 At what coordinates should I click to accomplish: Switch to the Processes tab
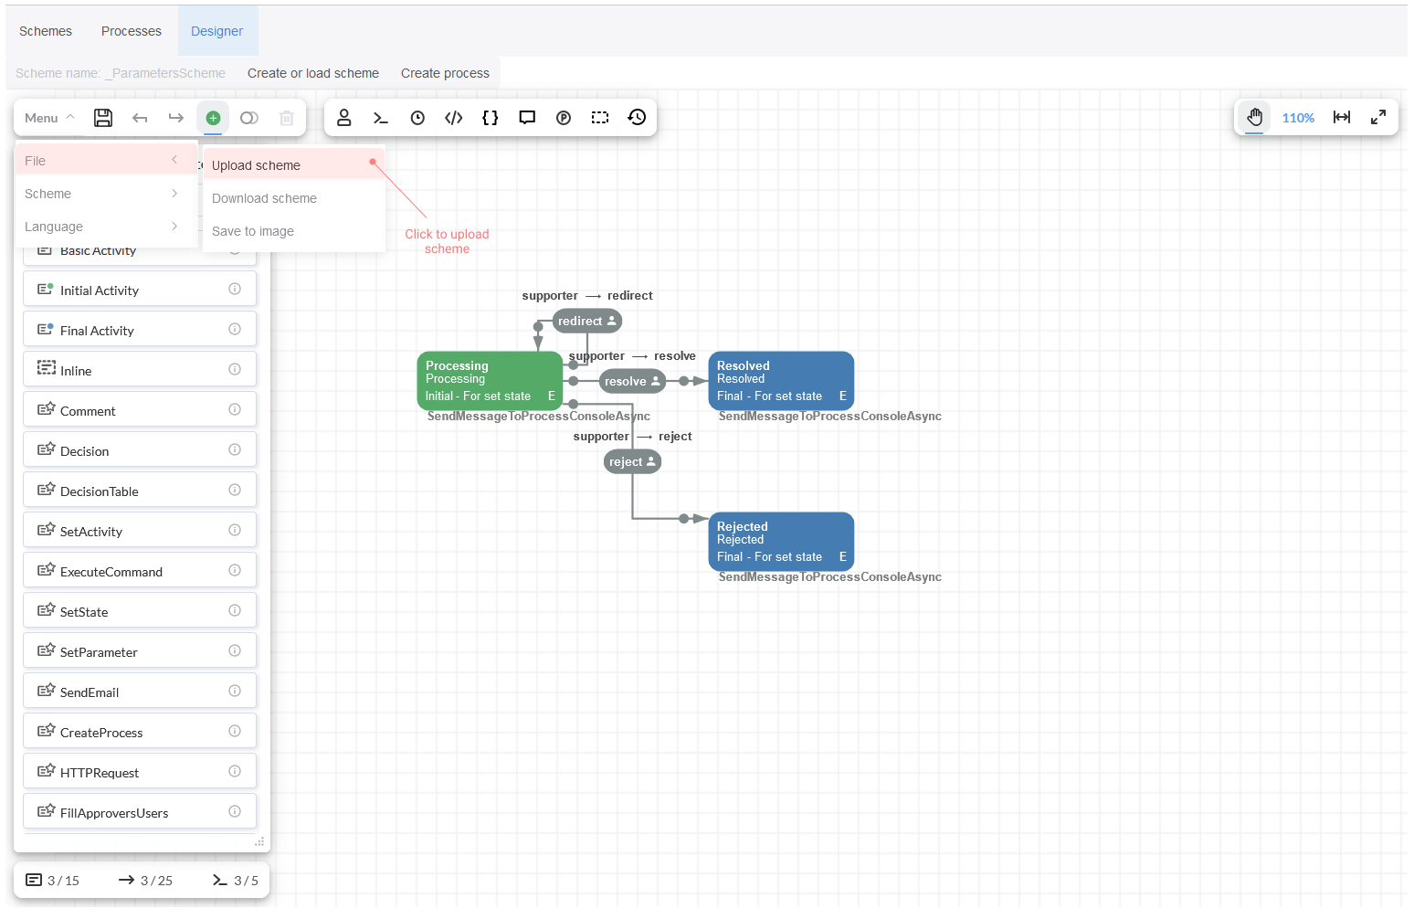132,31
